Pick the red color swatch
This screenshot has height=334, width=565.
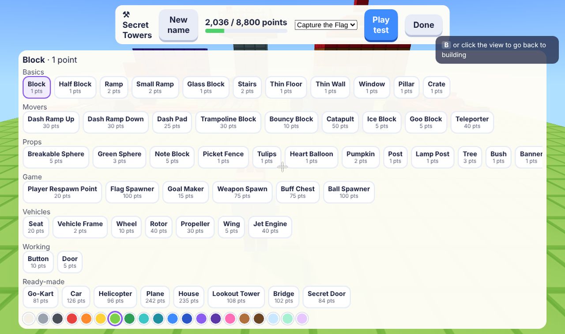(x=72, y=319)
